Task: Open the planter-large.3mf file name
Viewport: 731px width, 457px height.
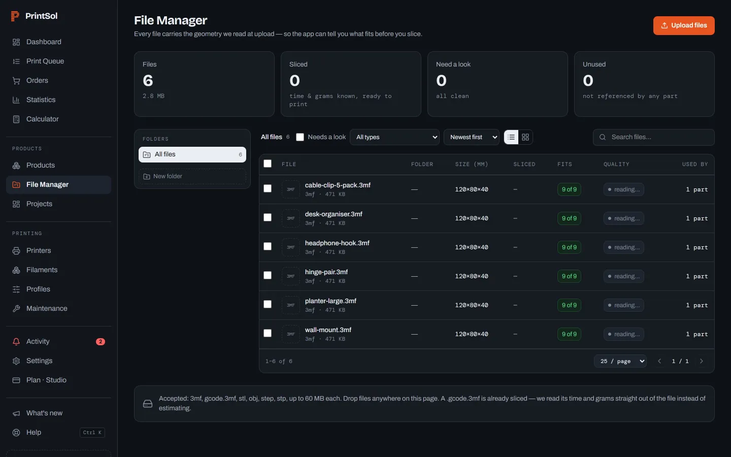Action: (x=330, y=301)
